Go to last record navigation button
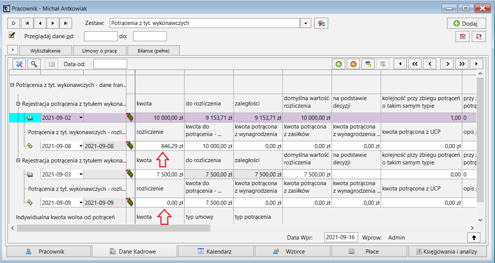 [66, 23]
